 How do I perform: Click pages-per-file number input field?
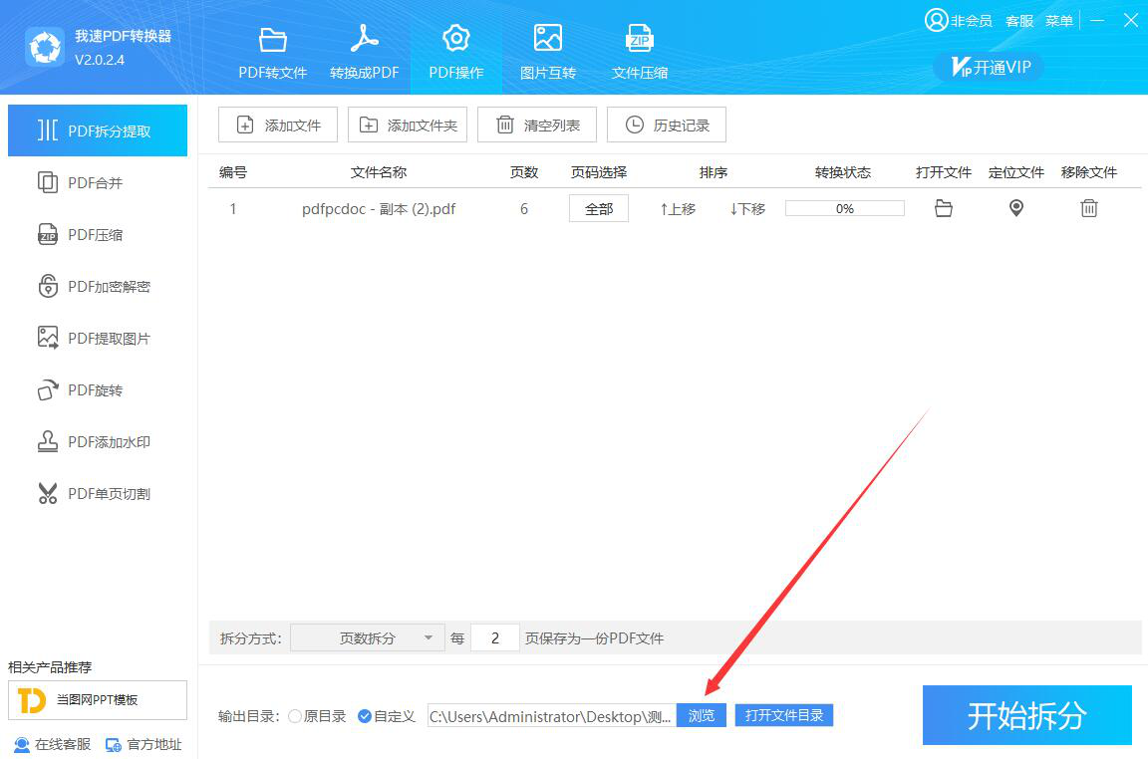(495, 638)
